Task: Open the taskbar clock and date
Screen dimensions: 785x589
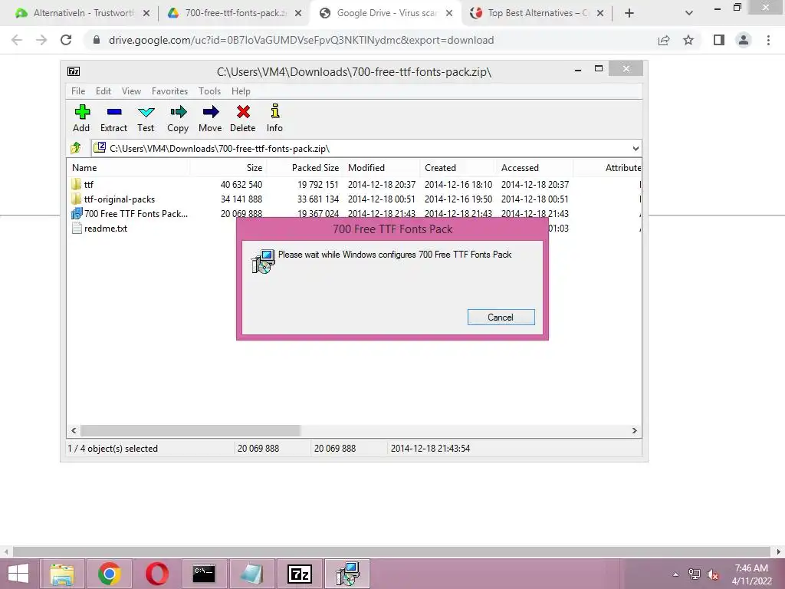Action: pos(751,574)
